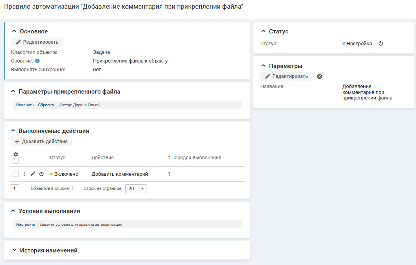The height and width of the screenshot is (265, 416).
Task: Click Сбросить to reset file parameters
Action: click(x=46, y=105)
